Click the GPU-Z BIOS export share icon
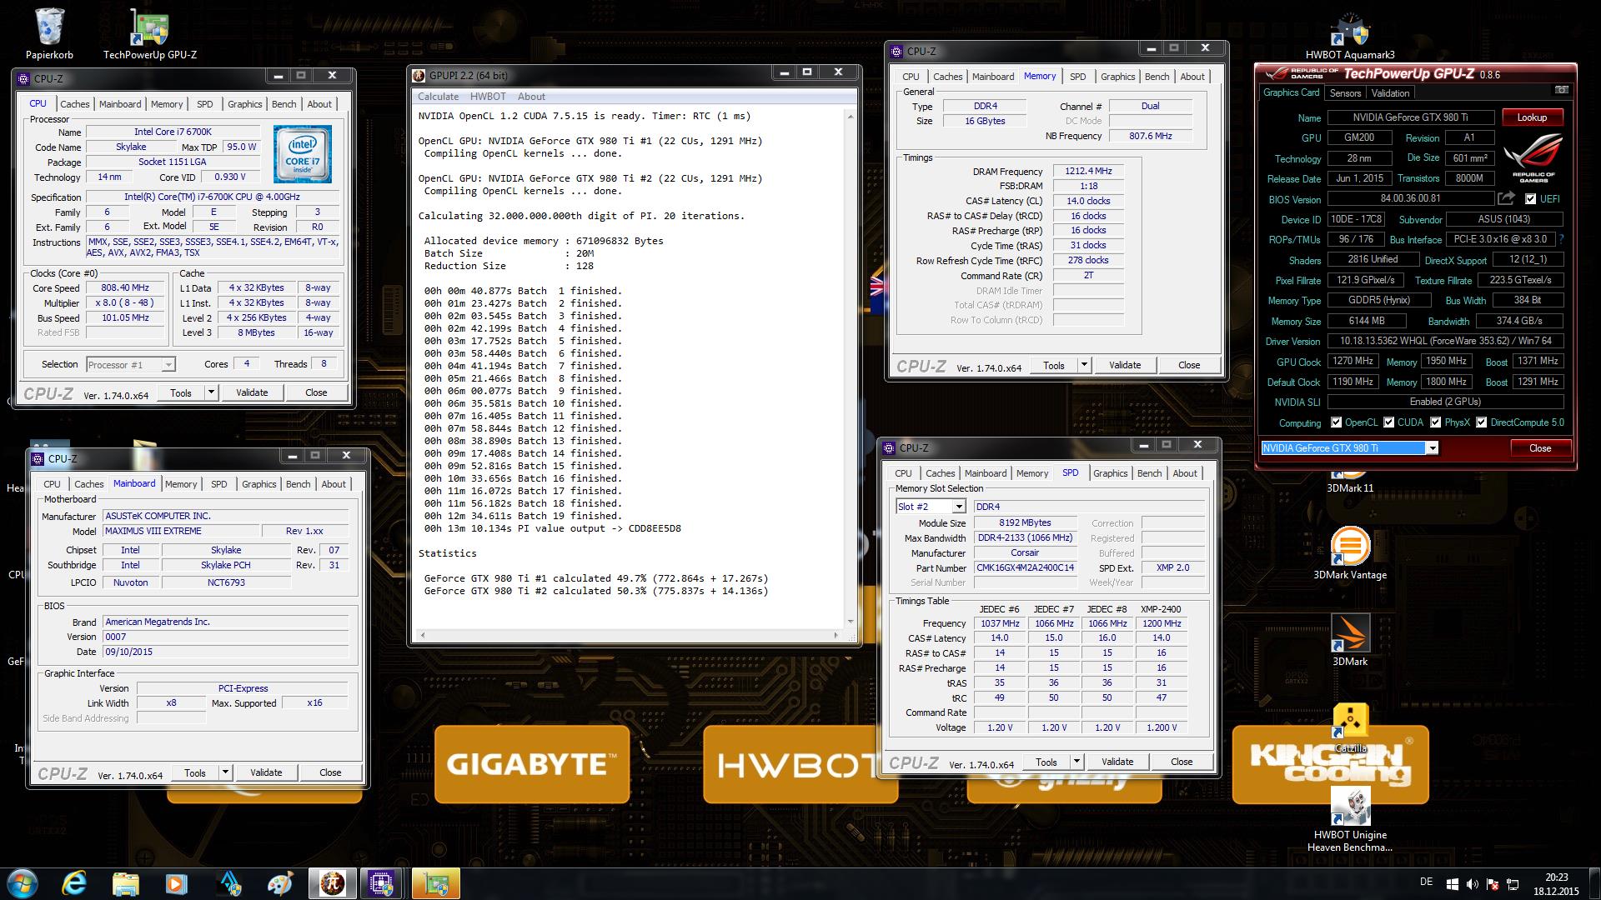This screenshot has height=900, width=1601. click(x=1506, y=198)
